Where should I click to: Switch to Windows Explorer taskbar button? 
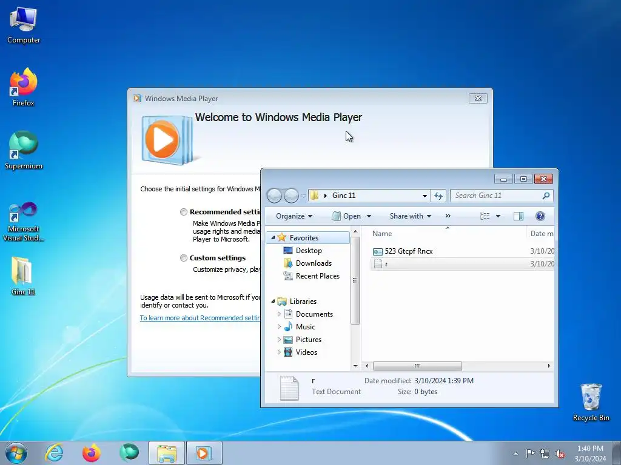click(x=167, y=453)
